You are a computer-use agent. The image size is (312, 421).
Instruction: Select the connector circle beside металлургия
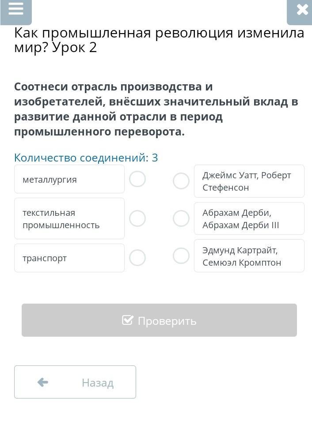click(137, 179)
